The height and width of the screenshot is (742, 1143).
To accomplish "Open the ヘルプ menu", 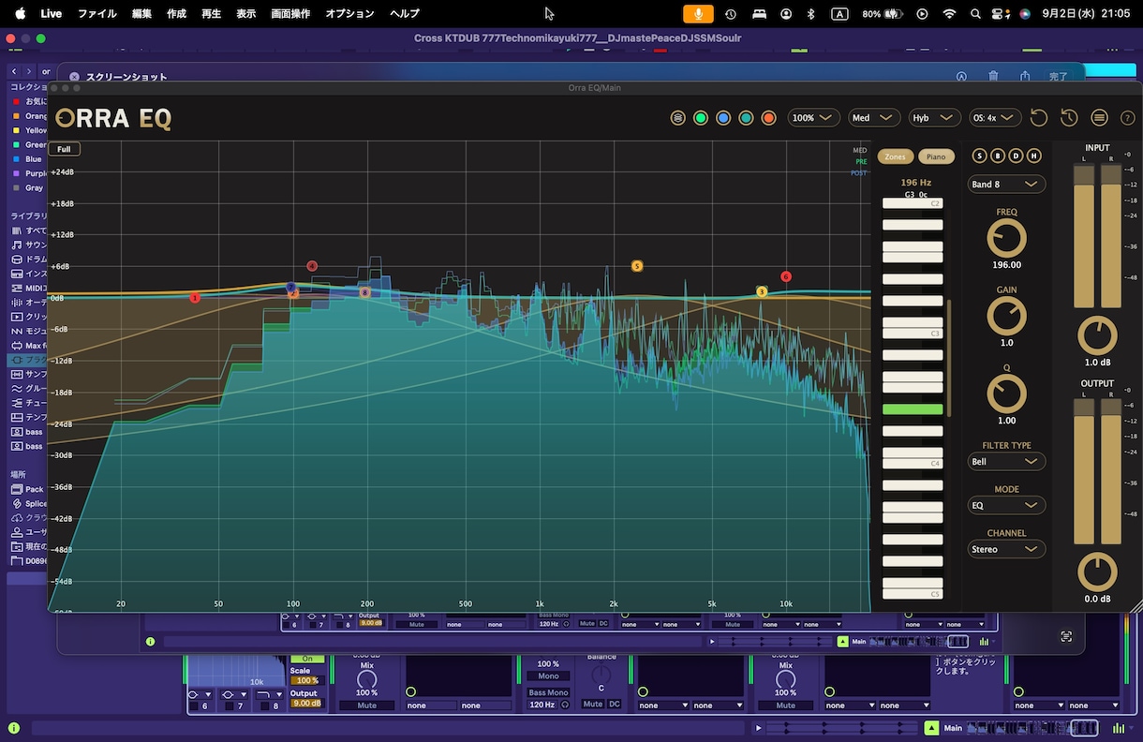I will click(x=405, y=14).
